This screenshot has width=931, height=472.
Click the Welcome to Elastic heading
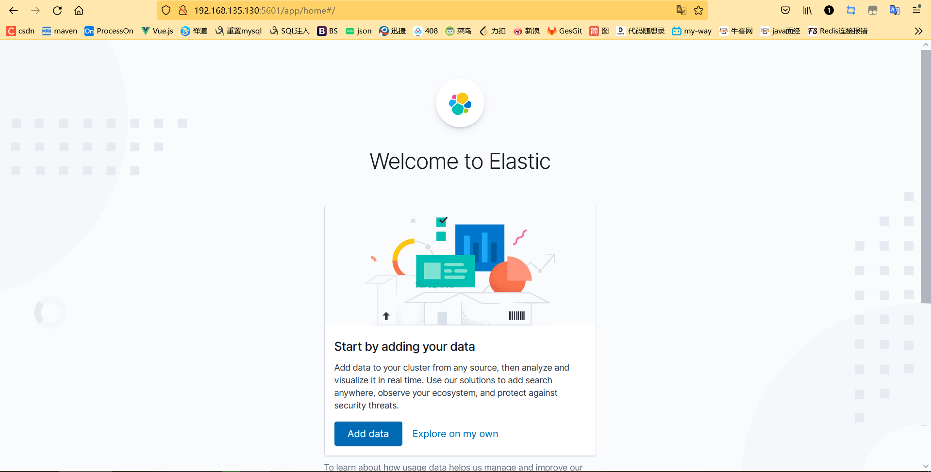point(460,161)
